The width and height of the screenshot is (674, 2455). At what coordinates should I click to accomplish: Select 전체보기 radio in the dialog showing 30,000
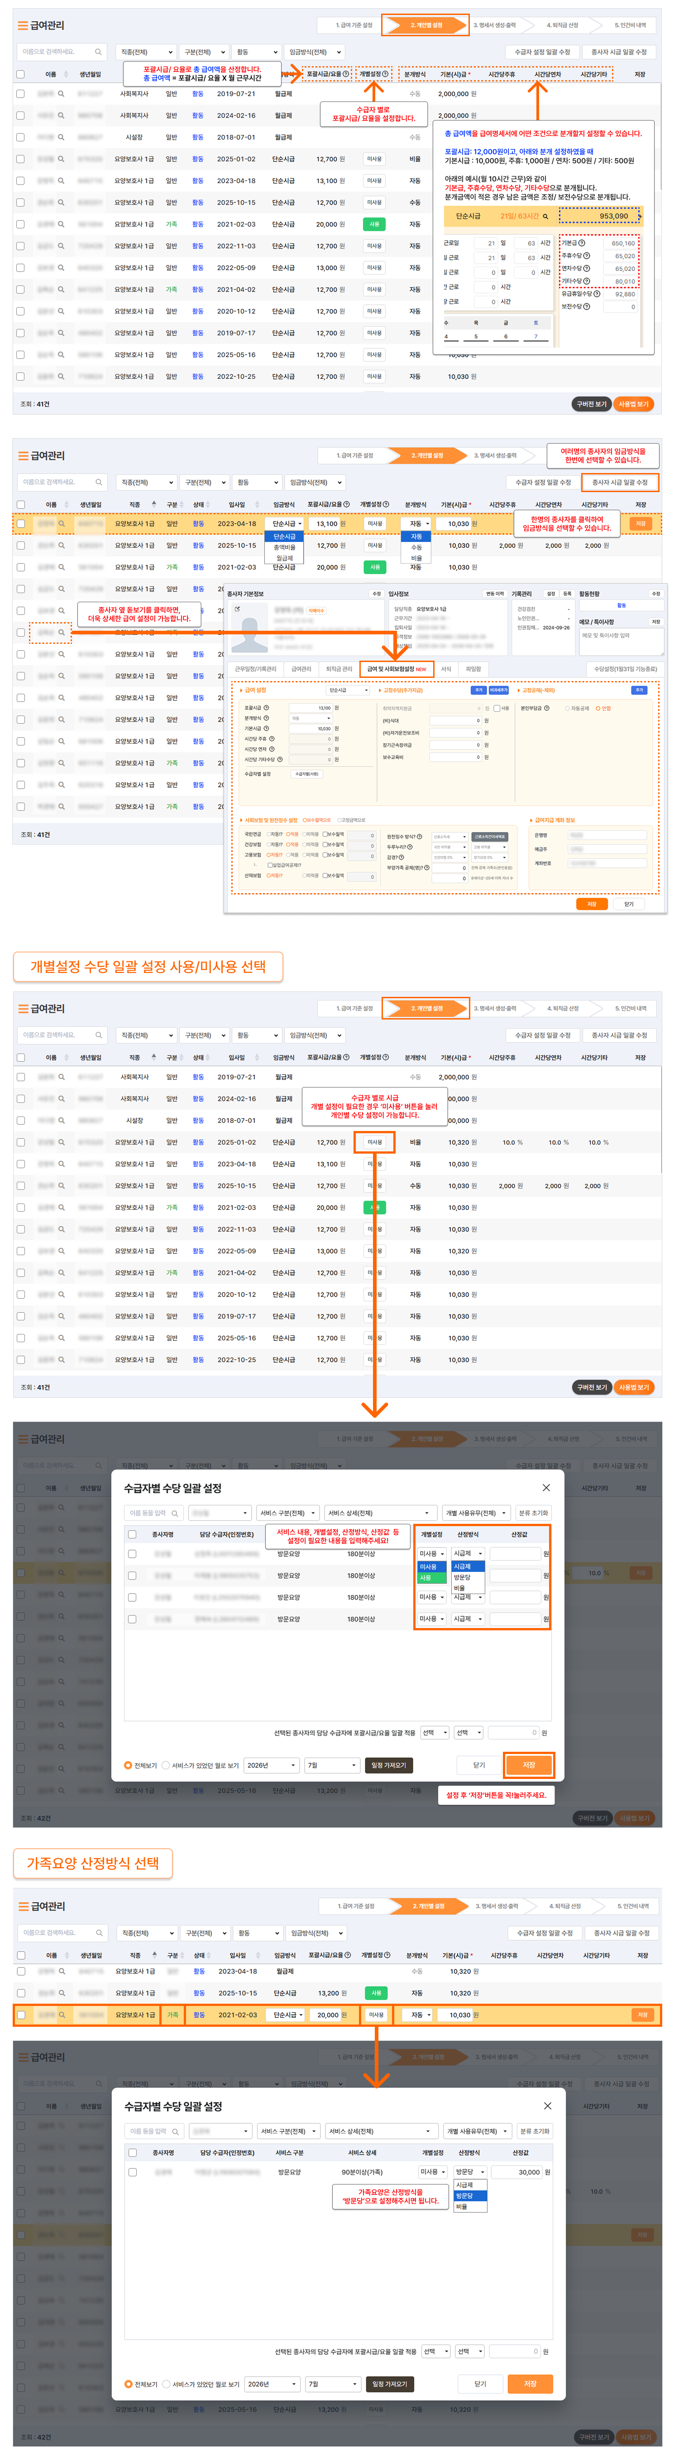tap(129, 2384)
